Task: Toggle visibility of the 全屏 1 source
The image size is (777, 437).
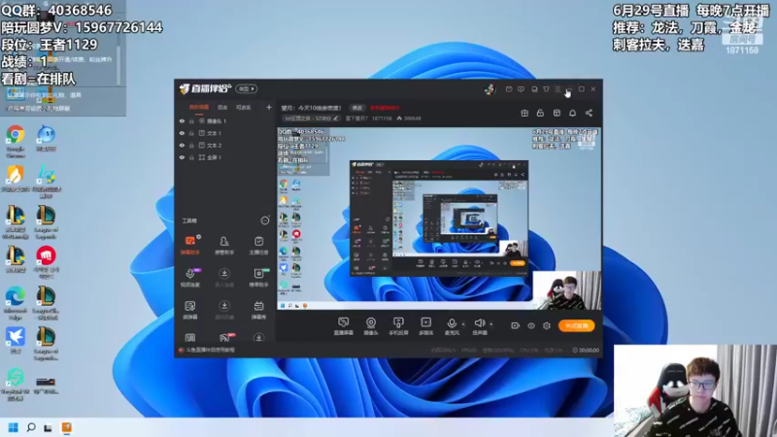Action: tap(182, 157)
